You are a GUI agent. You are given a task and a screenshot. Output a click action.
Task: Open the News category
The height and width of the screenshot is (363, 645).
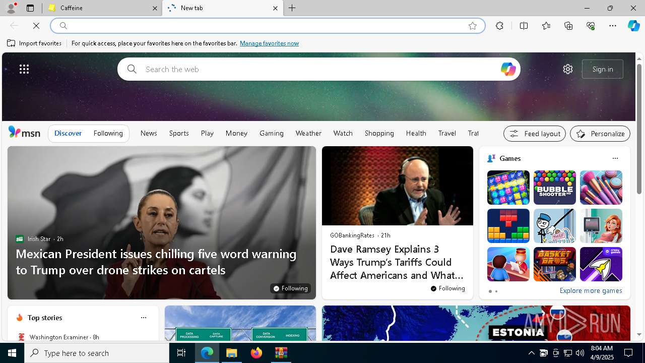(x=149, y=133)
